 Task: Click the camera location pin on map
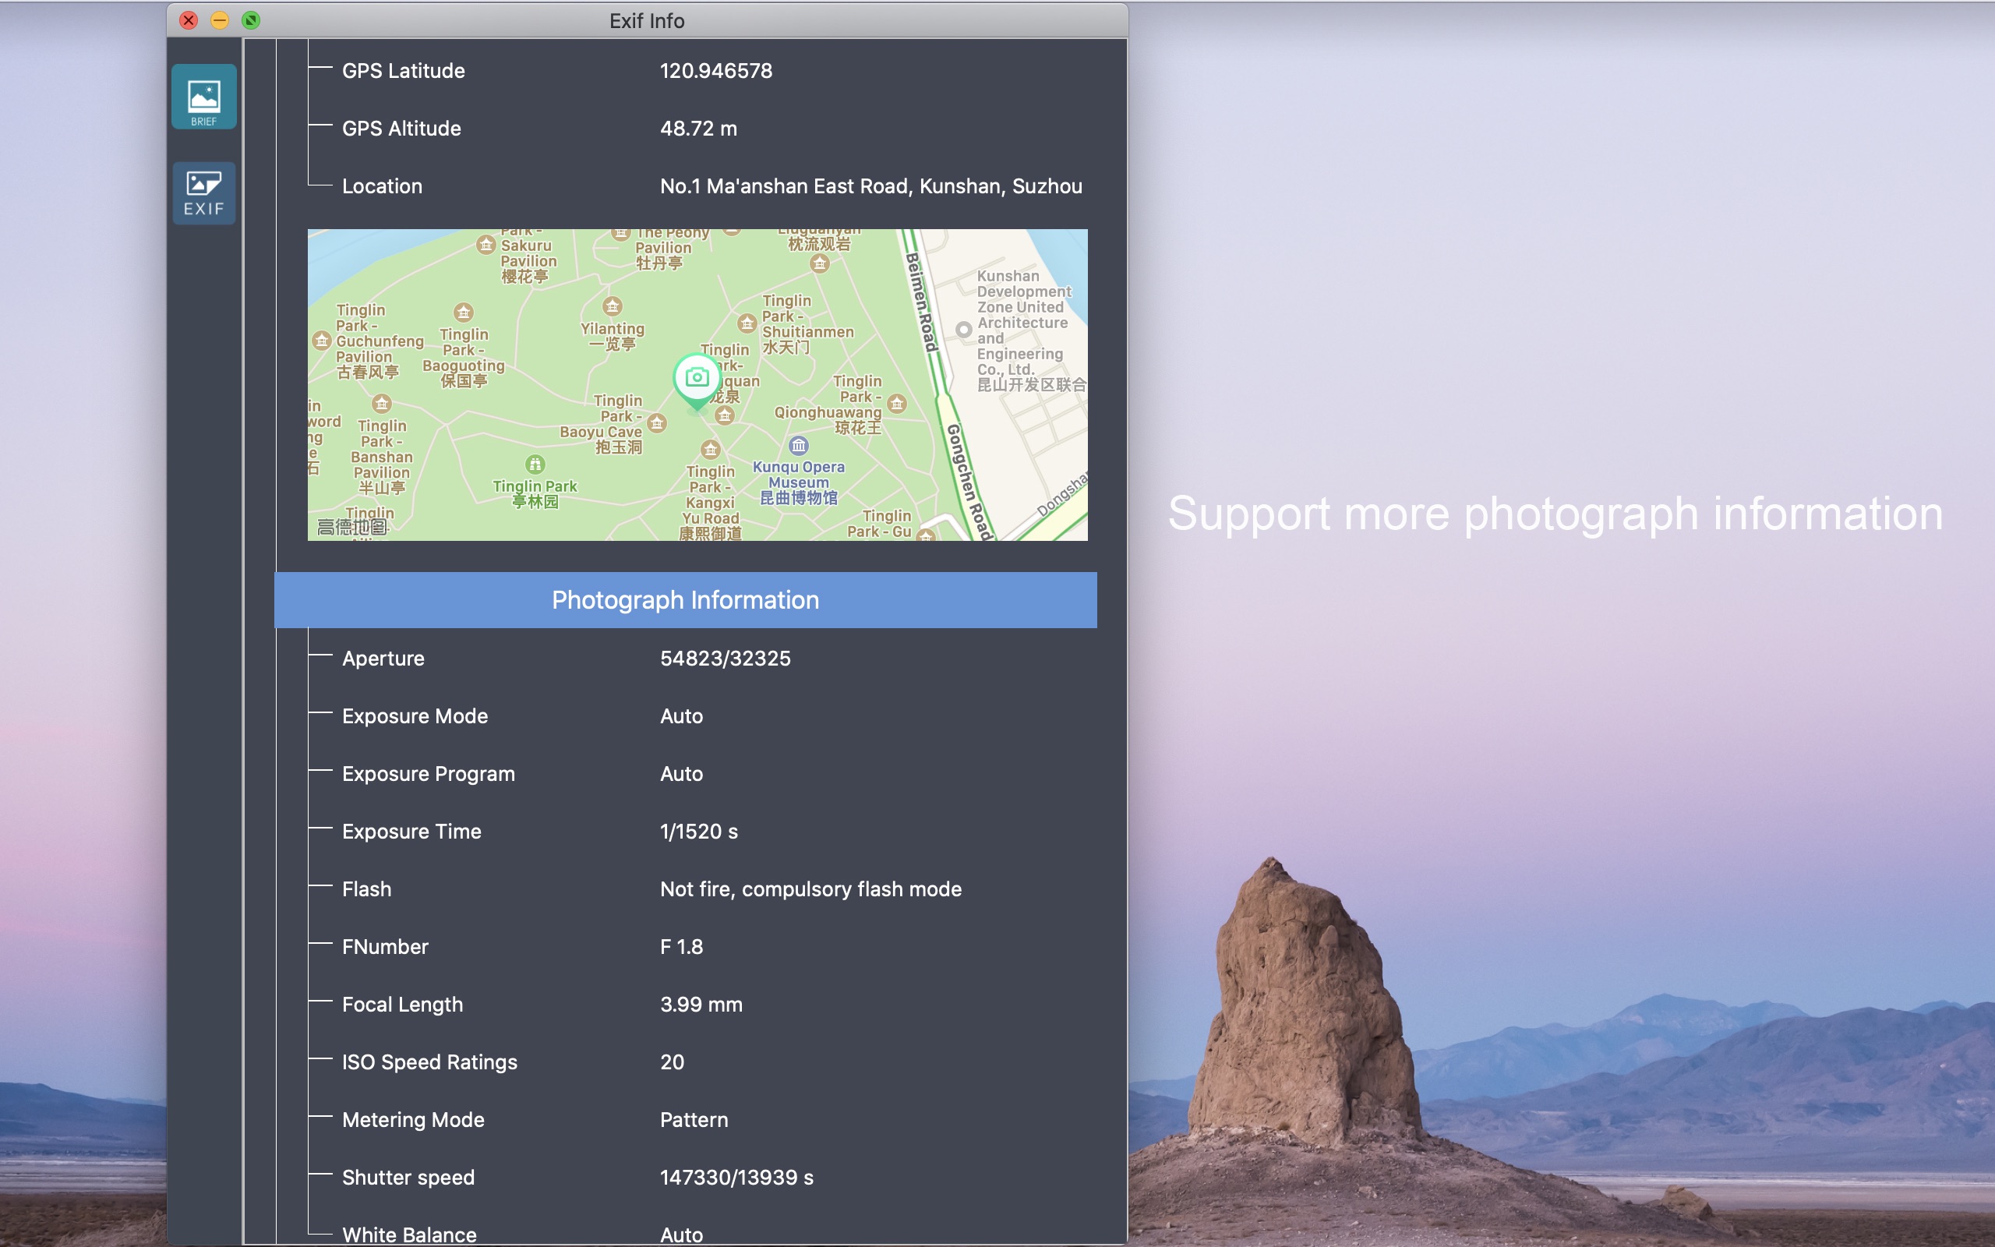pyautogui.click(x=697, y=378)
